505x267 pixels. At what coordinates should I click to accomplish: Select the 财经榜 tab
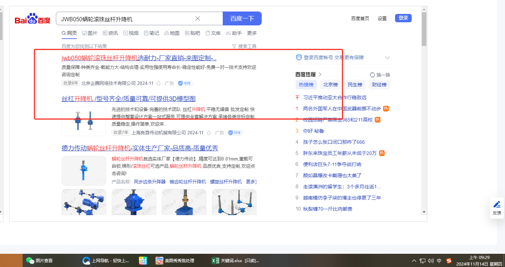click(x=379, y=85)
